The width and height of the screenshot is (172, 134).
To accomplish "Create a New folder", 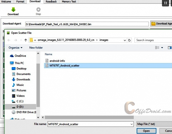I will tap(36, 47).
